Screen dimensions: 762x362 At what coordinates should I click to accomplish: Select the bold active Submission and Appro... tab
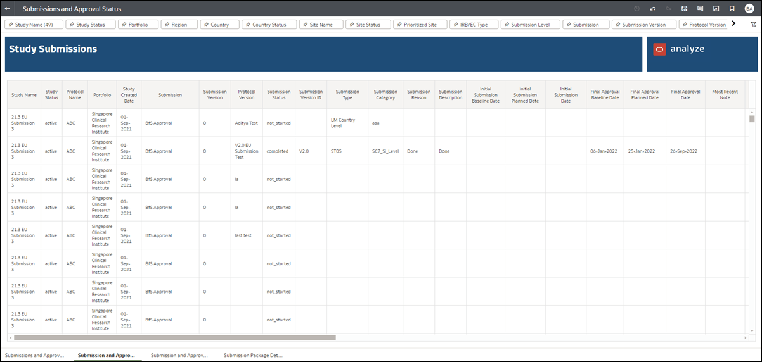(107, 355)
